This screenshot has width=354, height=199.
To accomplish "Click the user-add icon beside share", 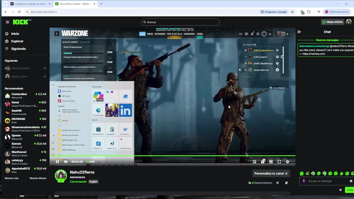I will pyautogui.click(x=286, y=183).
